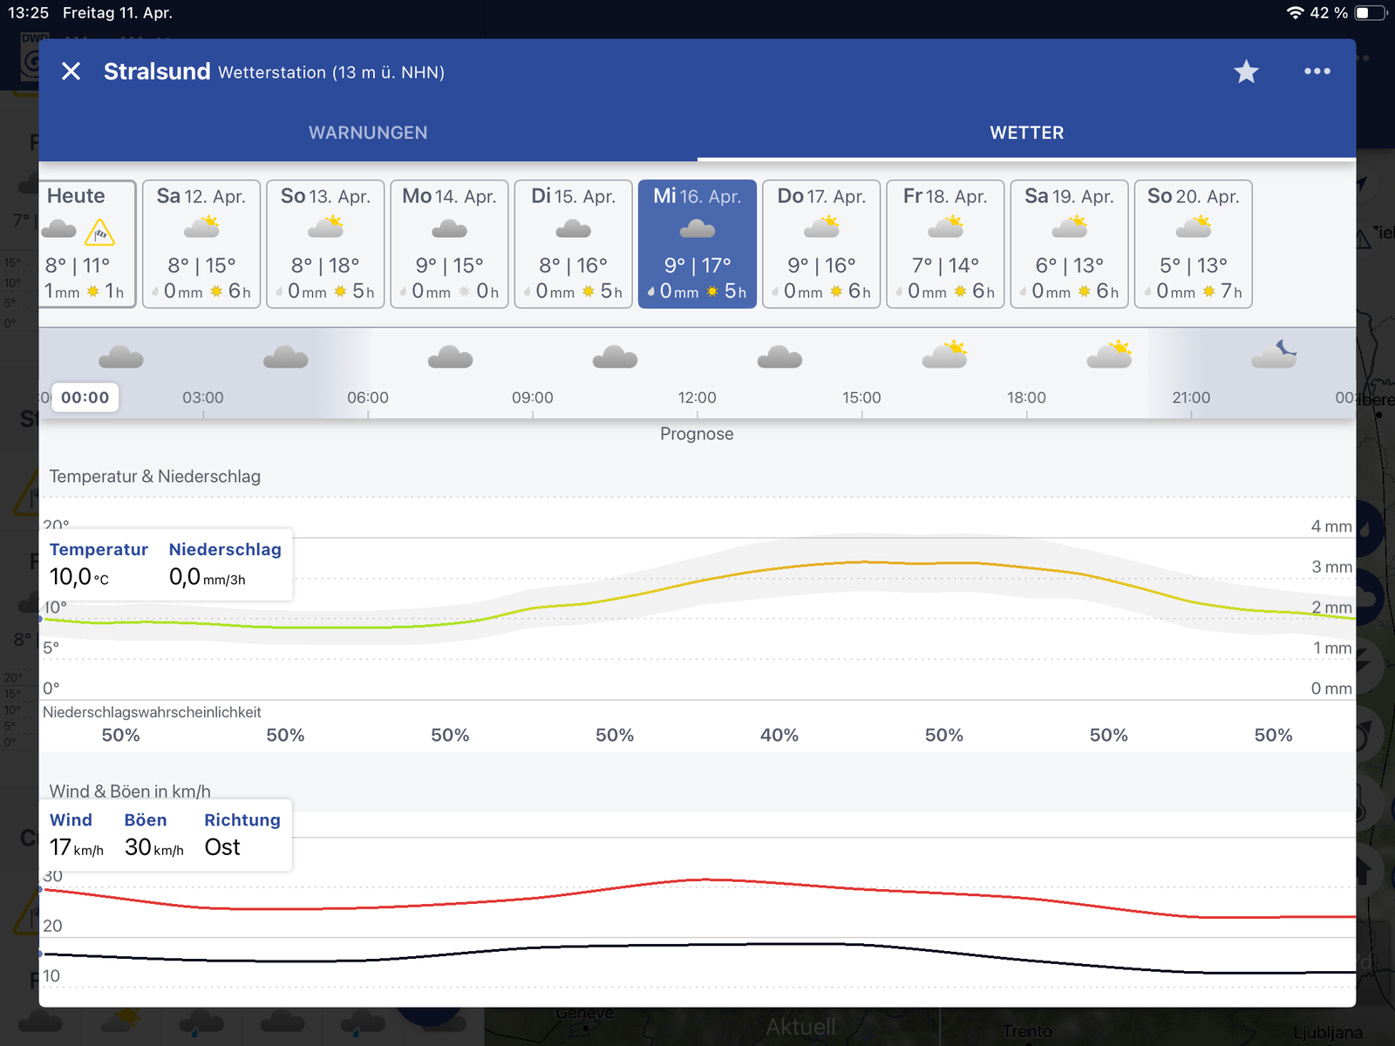Switch to the Warnungen tab
This screenshot has height=1046, width=1395.
pos(368,132)
